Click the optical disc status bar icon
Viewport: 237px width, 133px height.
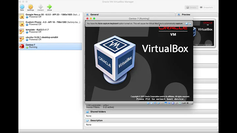point(151,103)
